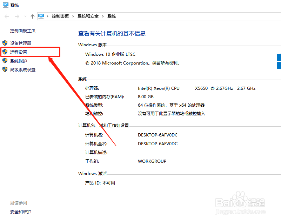Screen dimensions: 281x221
Task: Click the workgroup value WORKGROUP
Action: 152,161
